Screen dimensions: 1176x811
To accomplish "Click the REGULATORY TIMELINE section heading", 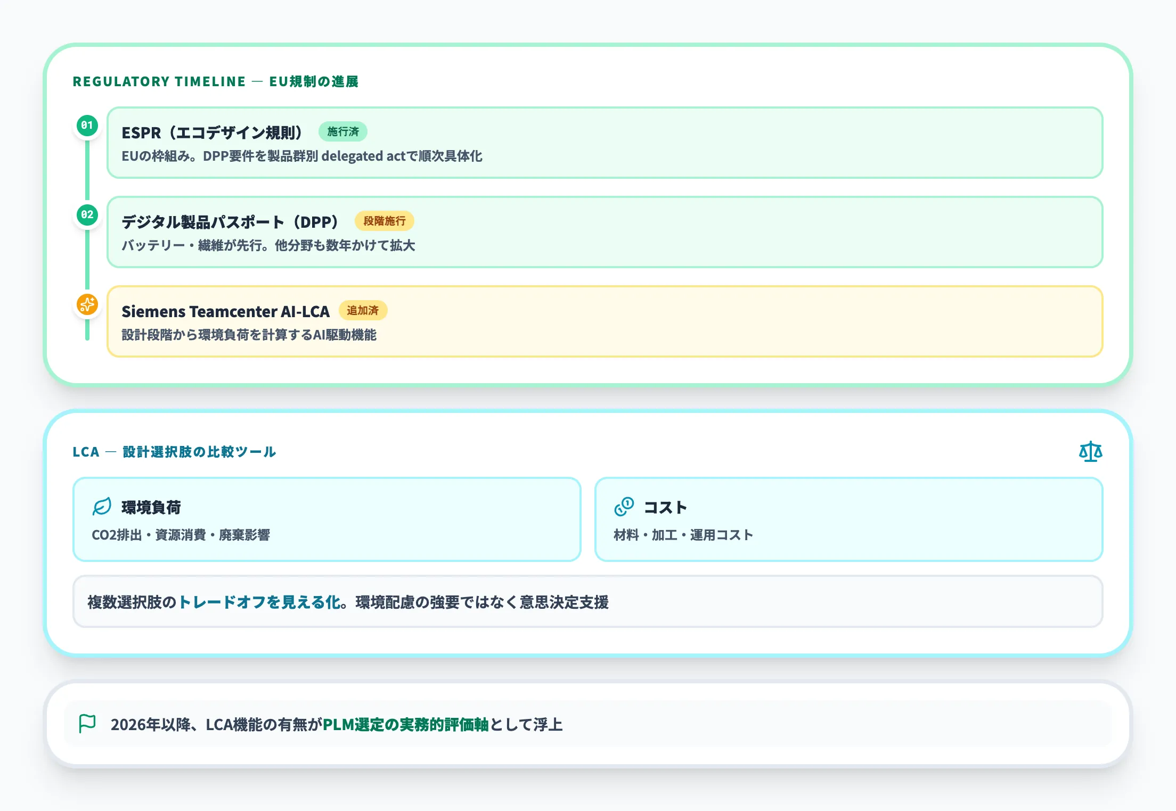I will coord(215,81).
